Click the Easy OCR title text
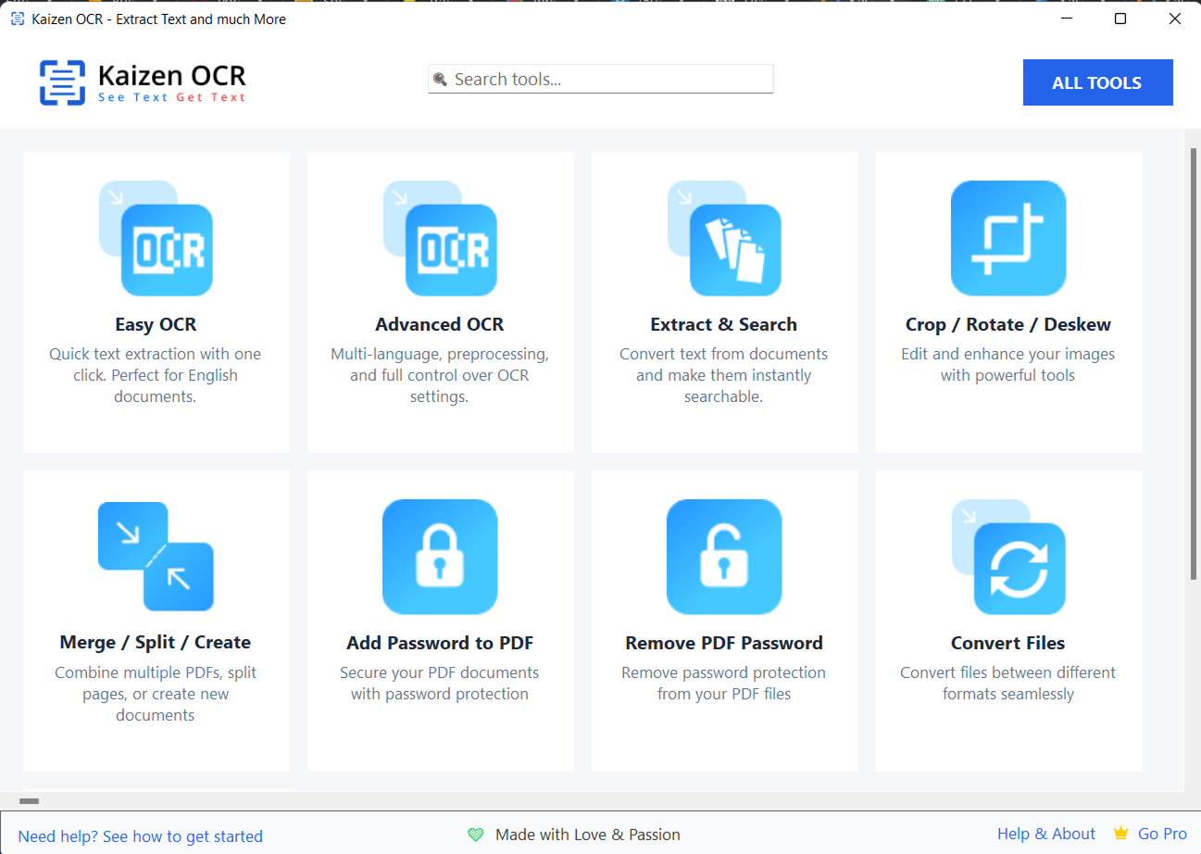The image size is (1201, 854). tap(156, 324)
